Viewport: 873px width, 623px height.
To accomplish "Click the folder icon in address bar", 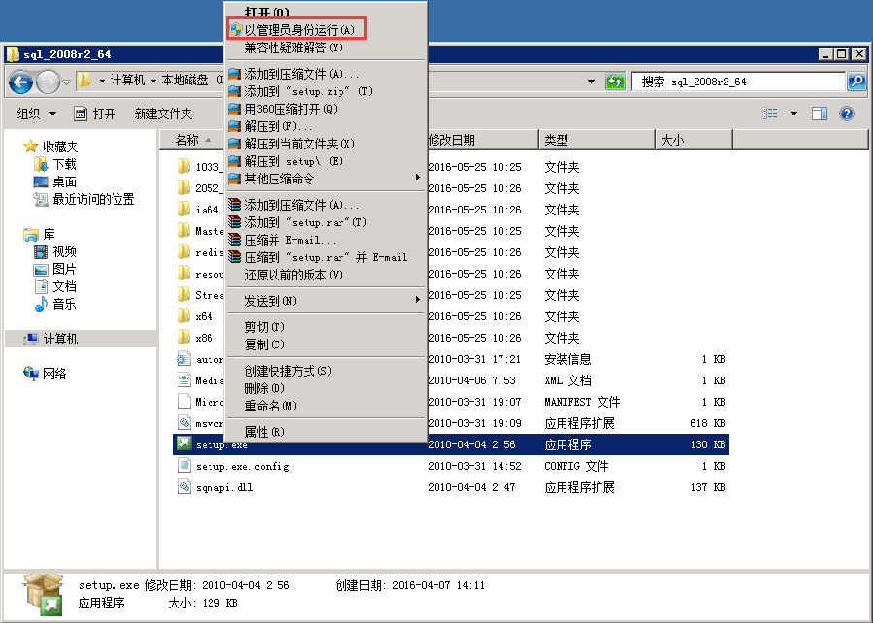I will [x=83, y=81].
